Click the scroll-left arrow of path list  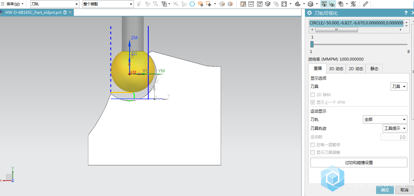(311, 30)
